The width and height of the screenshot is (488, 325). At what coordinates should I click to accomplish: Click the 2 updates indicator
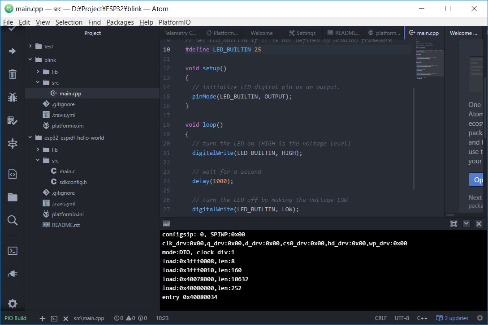pyautogui.click(x=453, y=318)
